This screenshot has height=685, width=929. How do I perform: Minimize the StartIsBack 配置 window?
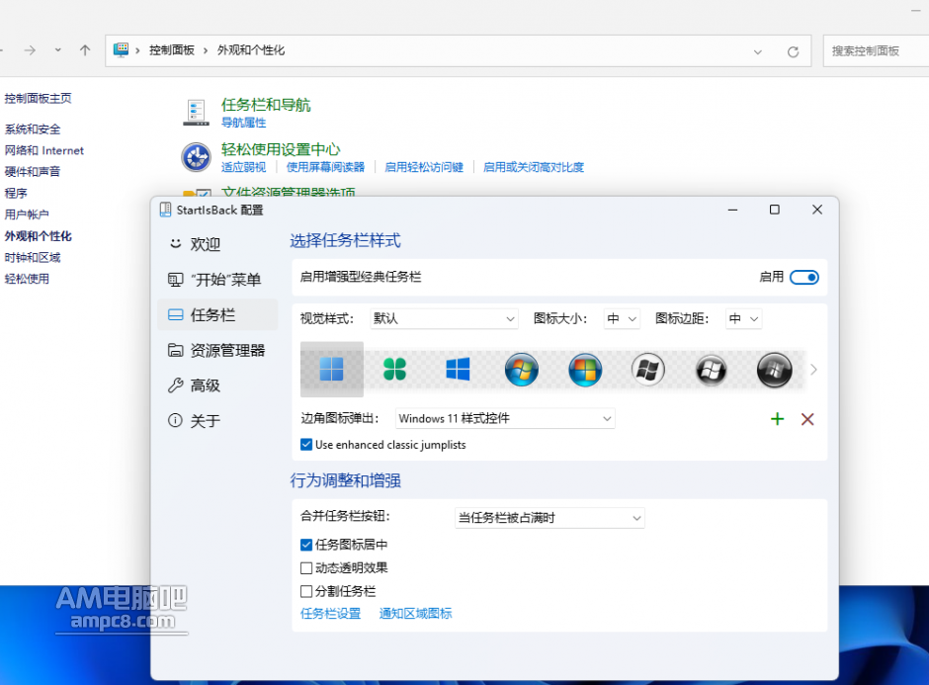pos(733,210)
